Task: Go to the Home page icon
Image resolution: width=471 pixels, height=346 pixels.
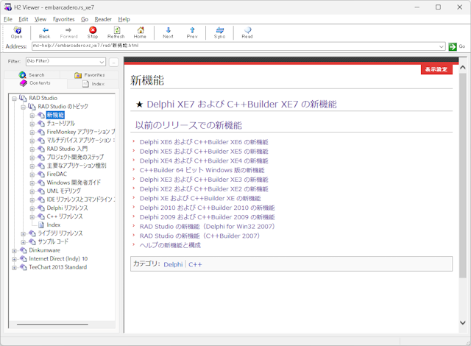Action: tap(141, 30)
